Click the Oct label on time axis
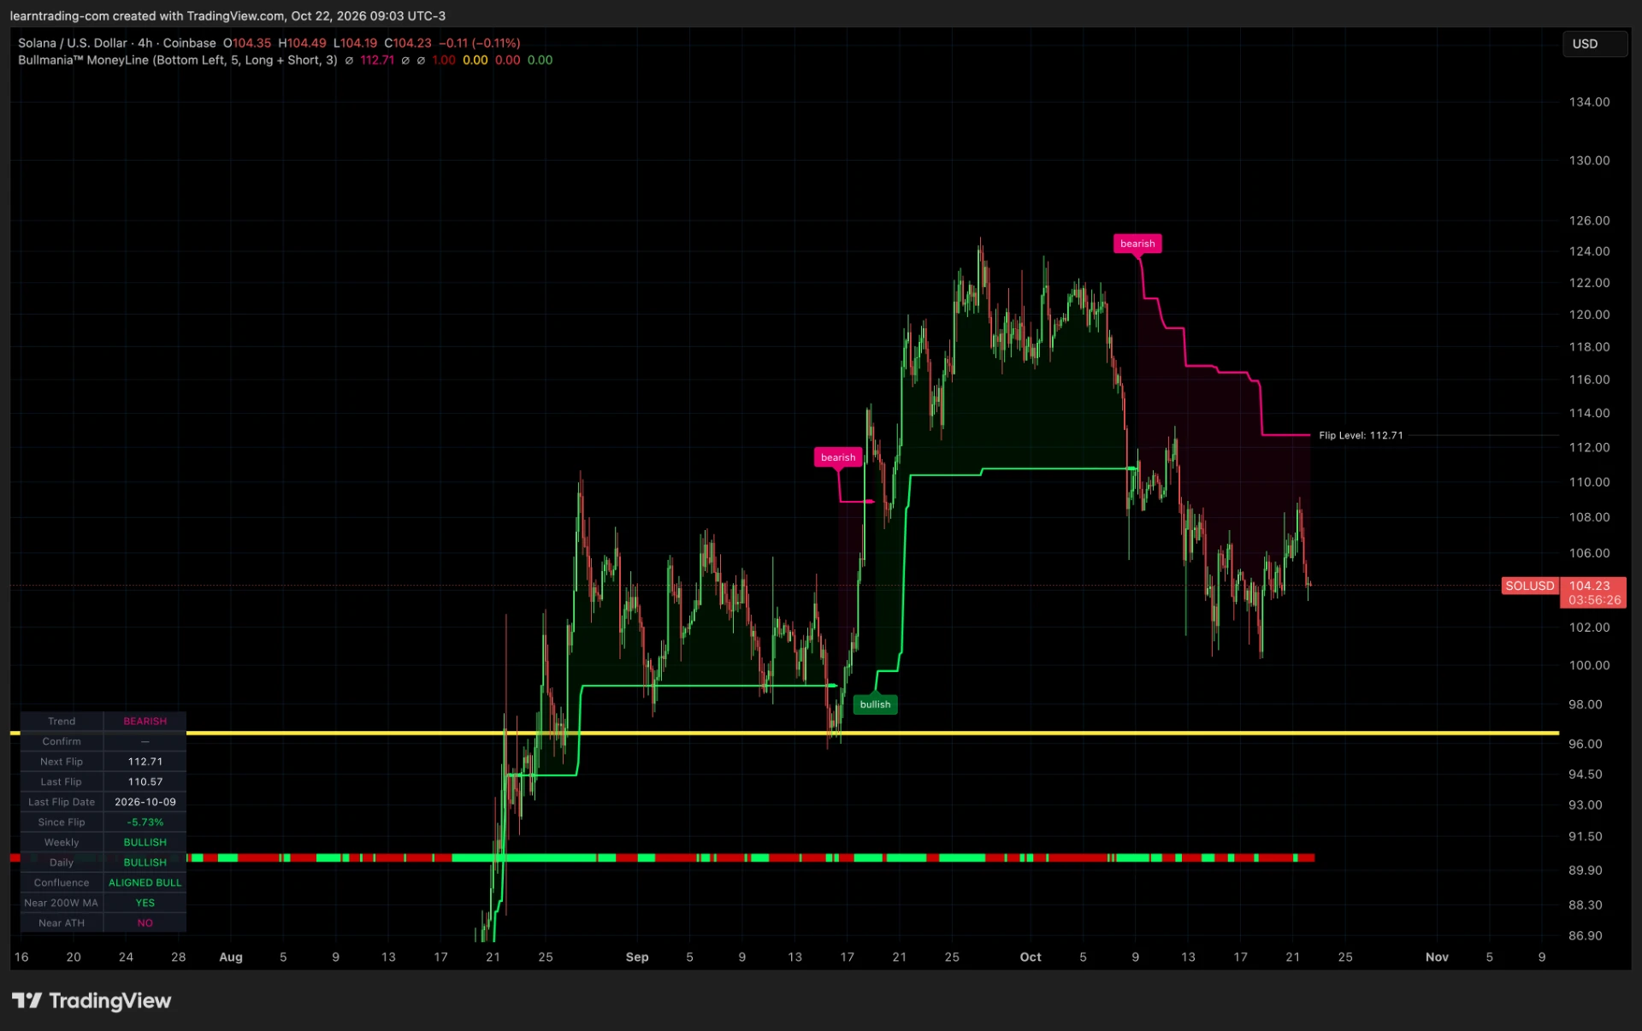 [x=1031, y=957]
